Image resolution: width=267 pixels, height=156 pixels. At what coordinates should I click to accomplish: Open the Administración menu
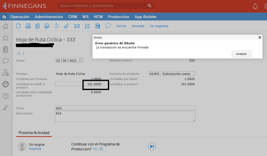coord(49,17)
